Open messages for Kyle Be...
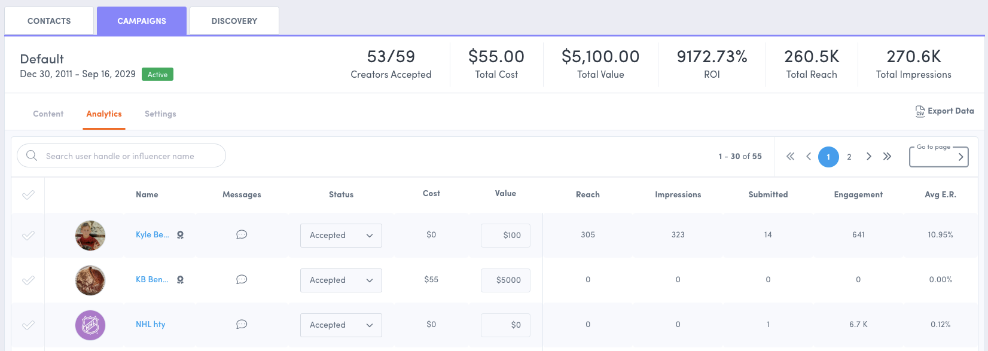 pos(242,234)
